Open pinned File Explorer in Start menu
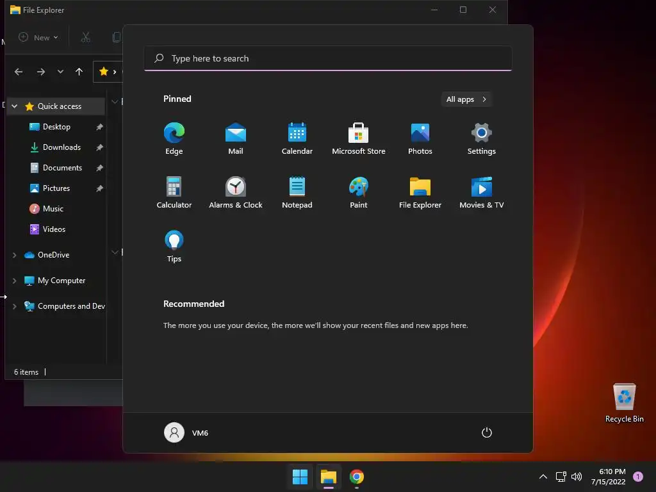Image resolution: width=656 pixels, height=492 pixels. tap(420, 192)
